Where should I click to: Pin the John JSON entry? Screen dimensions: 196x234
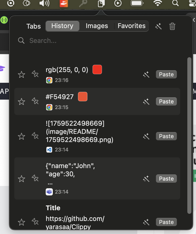(x=35, y=178)
